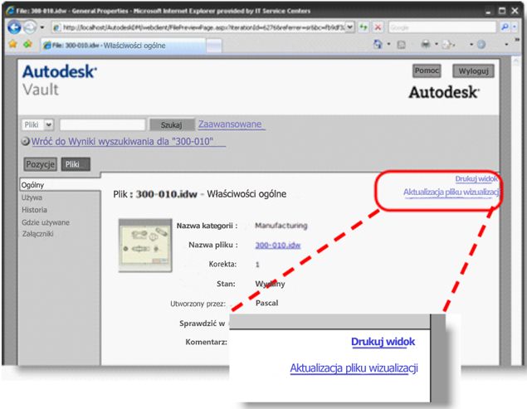
Task: Expand the address bar history dropdown
Action: 350,27
